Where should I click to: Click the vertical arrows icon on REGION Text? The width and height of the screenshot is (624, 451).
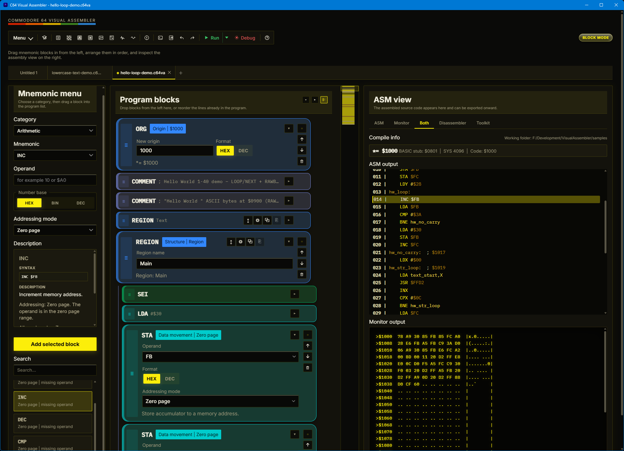coord(248,220)
